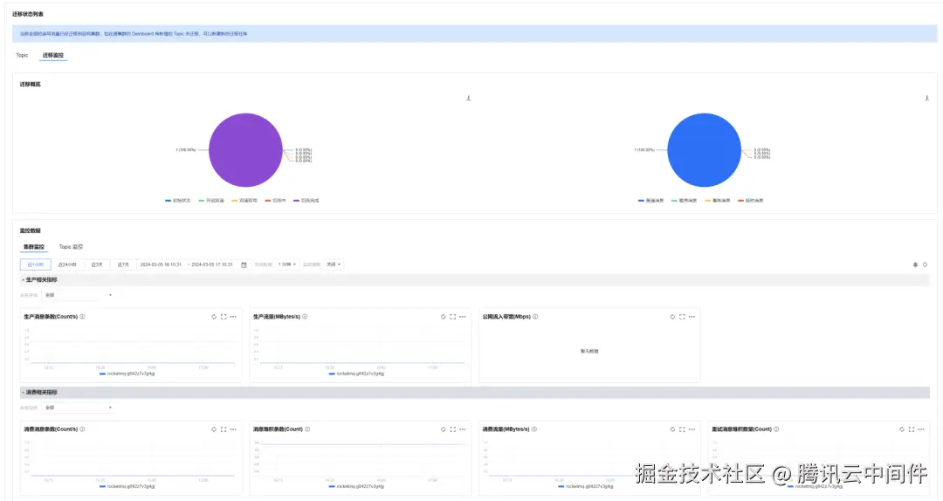Expand 生产流量(MBytes/s) chart to fullscreen
Screen dimensions: 943x501
click(453, 316)
